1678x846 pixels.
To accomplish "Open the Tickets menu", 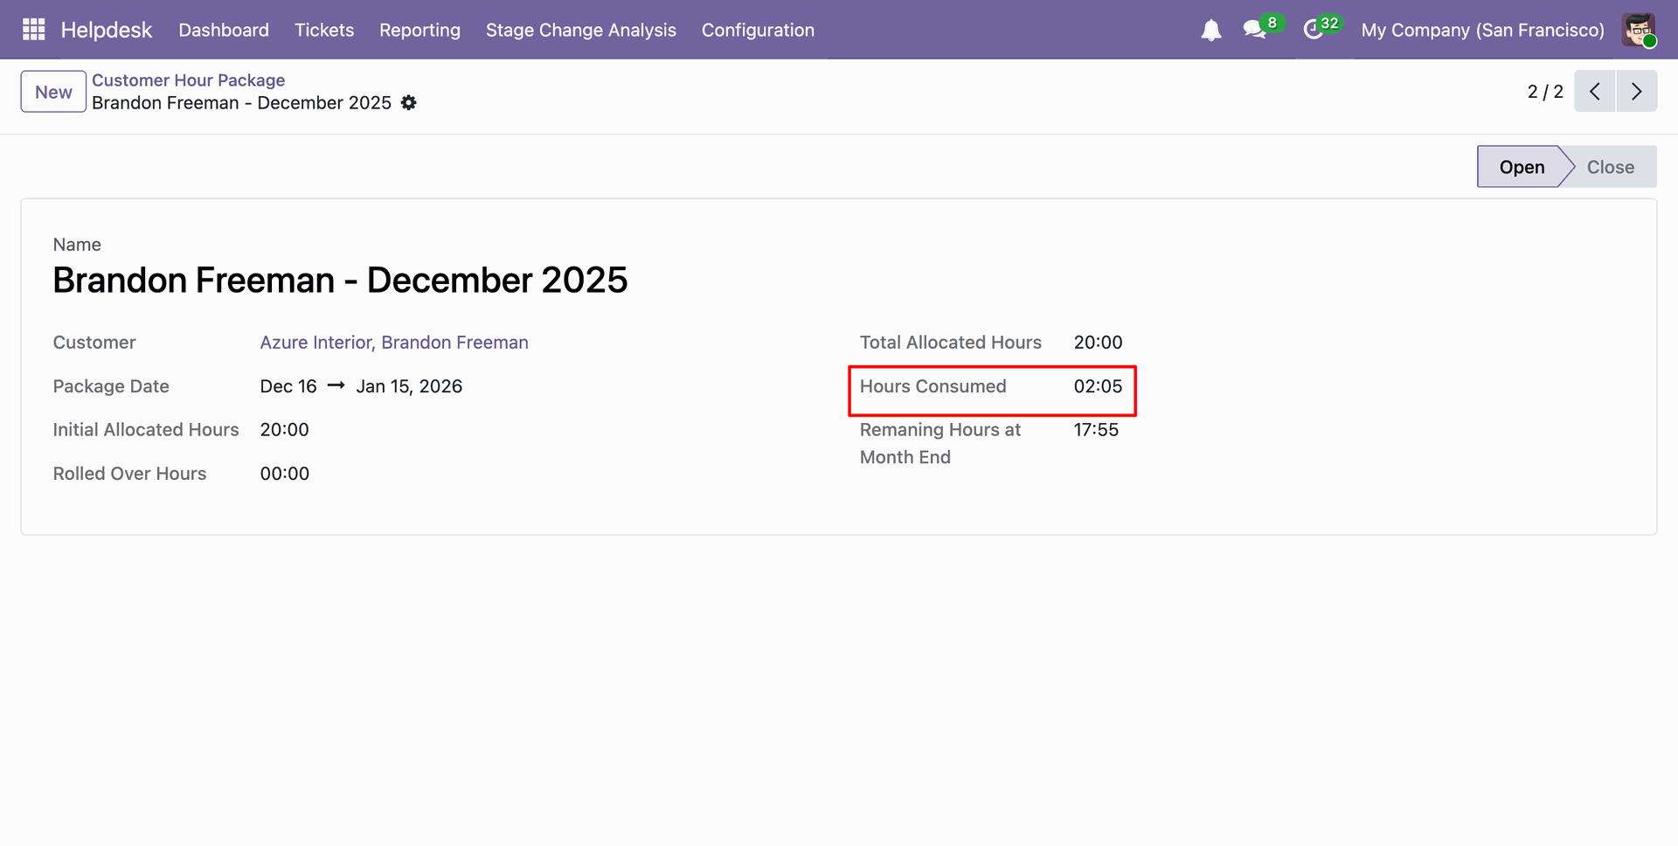I will [x=324, y=30].
